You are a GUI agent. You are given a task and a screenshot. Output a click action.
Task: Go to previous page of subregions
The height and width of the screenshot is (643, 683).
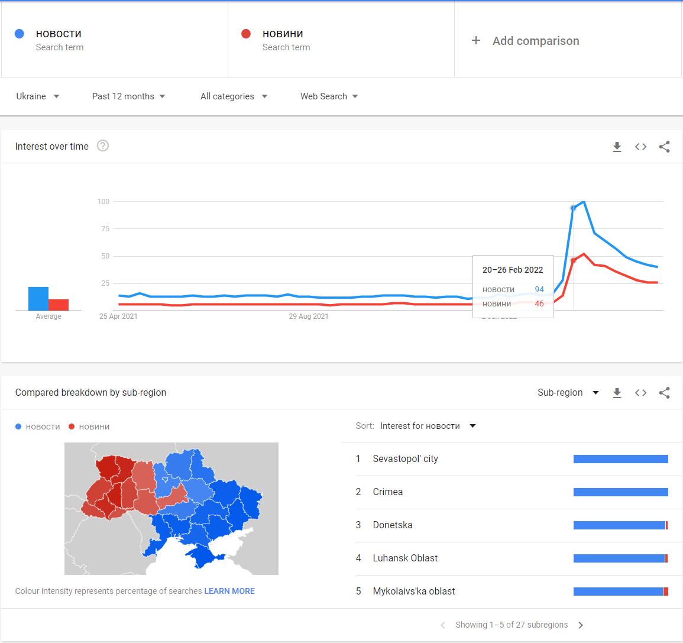click(x=442, y=625)
